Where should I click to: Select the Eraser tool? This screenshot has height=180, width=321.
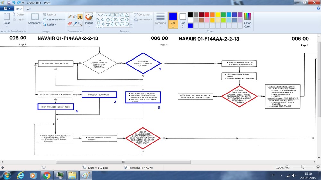(x=70, y=24)
